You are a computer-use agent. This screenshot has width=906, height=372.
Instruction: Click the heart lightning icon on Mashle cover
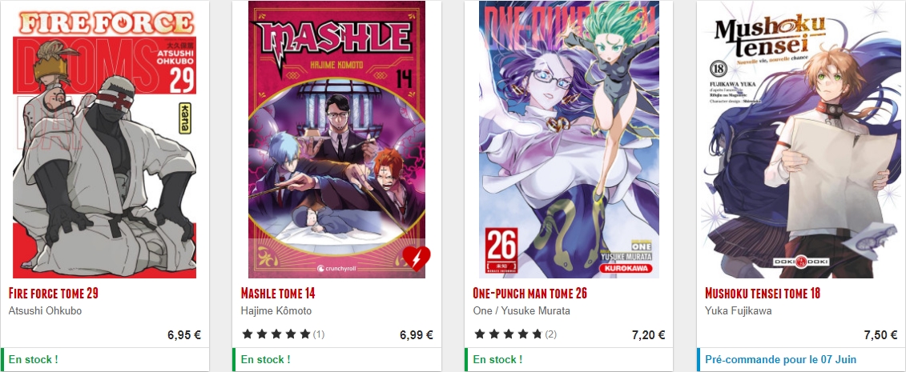pos(416,258)
